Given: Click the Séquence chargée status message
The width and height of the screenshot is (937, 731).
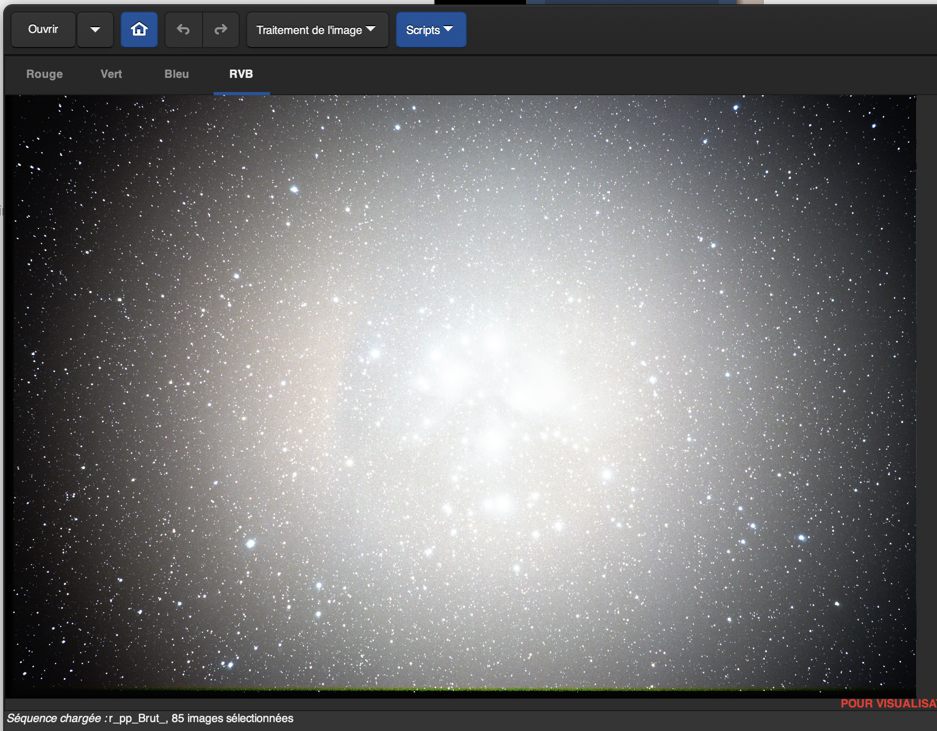Looking at the screenshot, I should (x=54, y=718).
